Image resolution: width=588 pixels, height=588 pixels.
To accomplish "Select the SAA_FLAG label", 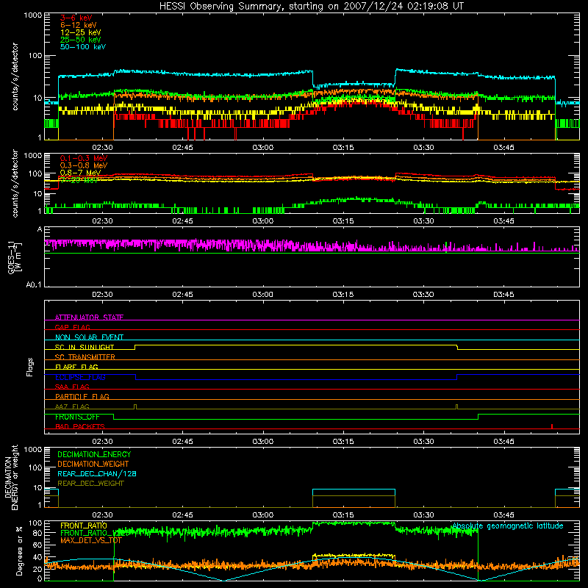I will point(72,387).
